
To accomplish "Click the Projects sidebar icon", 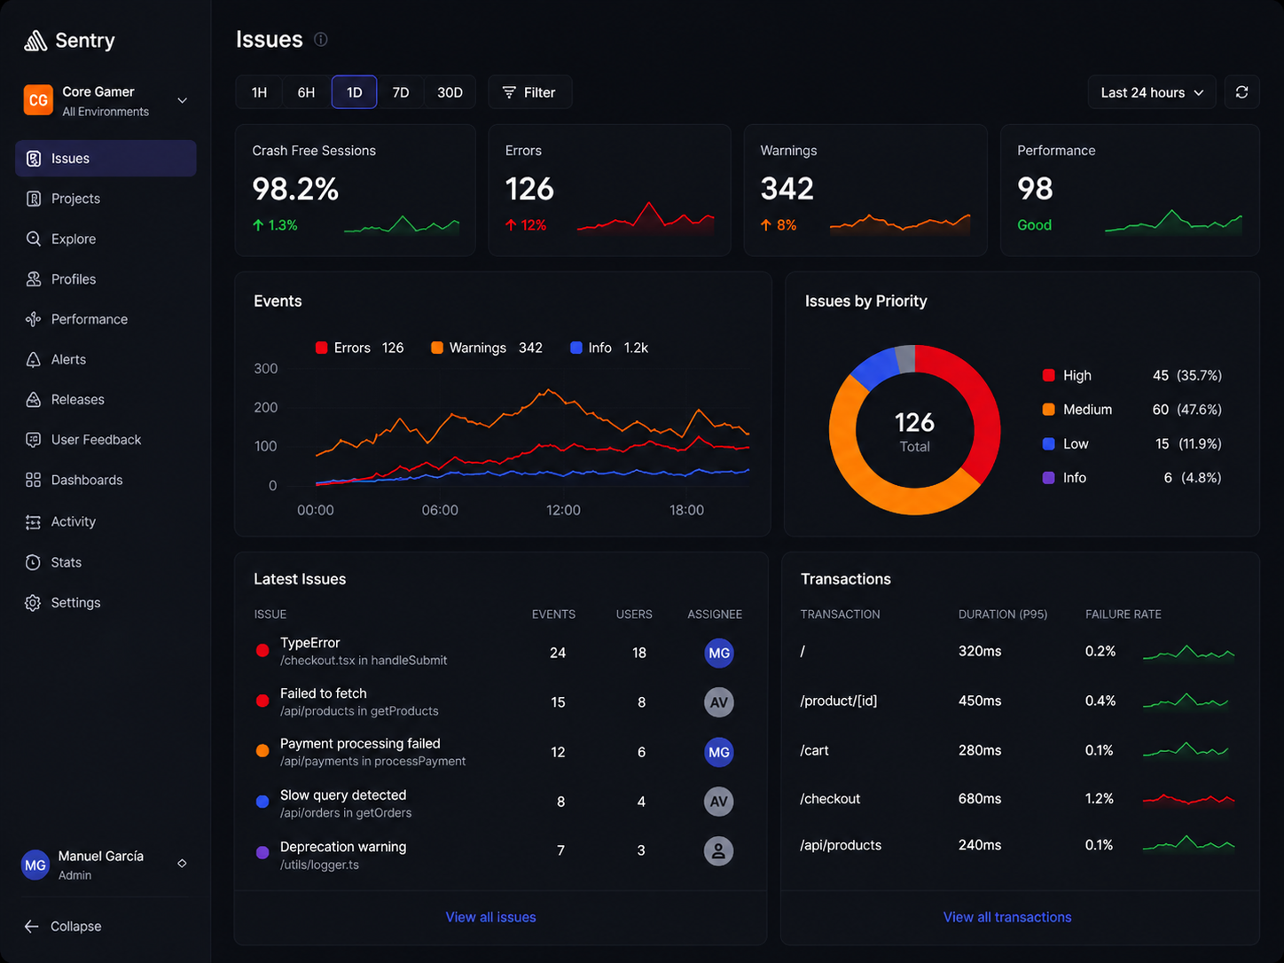I will tap(34, 199).
